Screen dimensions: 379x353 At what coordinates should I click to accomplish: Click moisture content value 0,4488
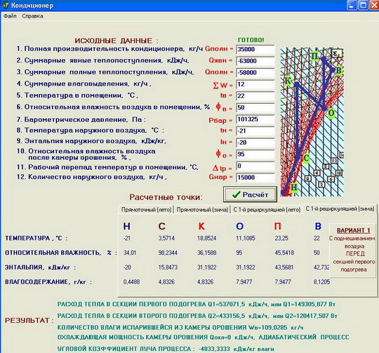coord(131,281)
